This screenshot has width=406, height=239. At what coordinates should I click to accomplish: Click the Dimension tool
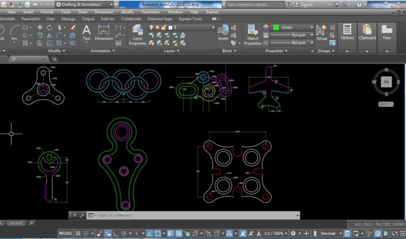click(104, 32)
